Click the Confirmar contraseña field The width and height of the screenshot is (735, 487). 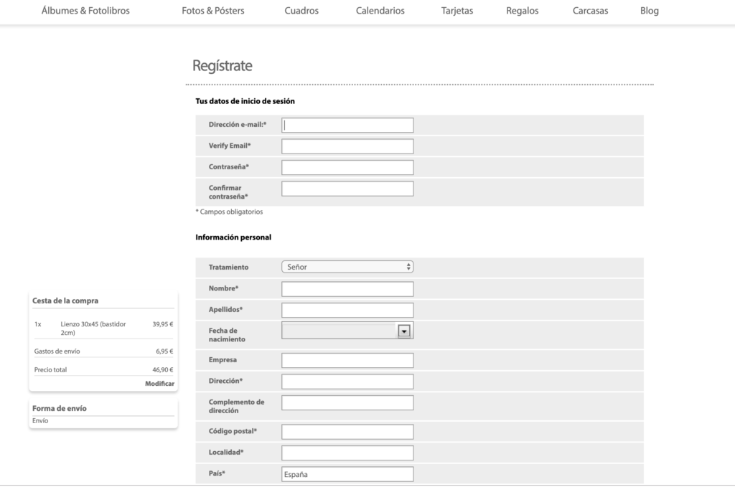pyautogui.click(x=347, y=189)
